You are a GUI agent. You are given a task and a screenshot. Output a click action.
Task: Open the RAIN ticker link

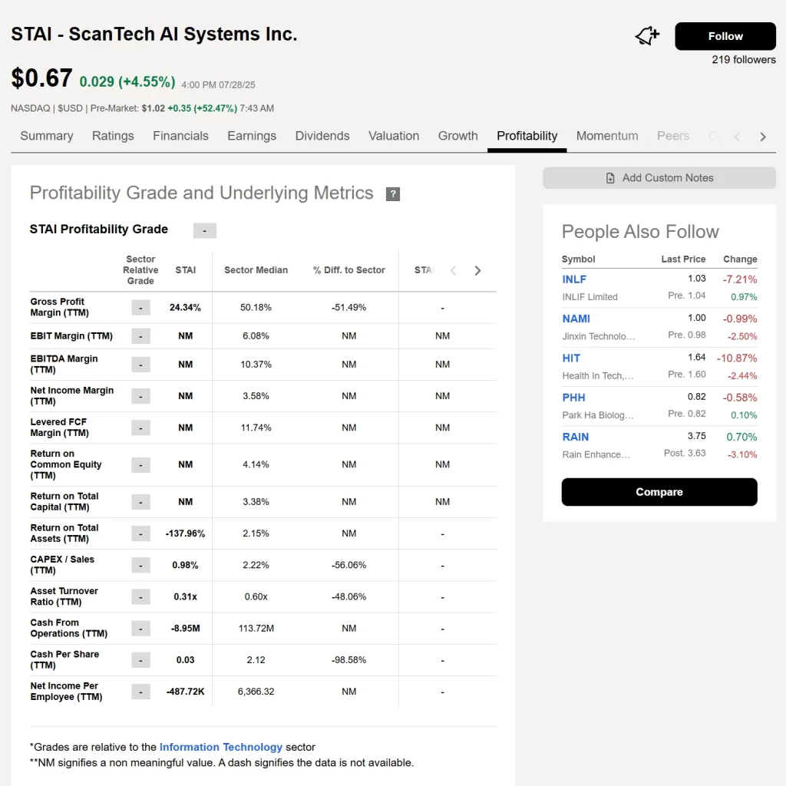pyautogui.click(x=576, y=437)
